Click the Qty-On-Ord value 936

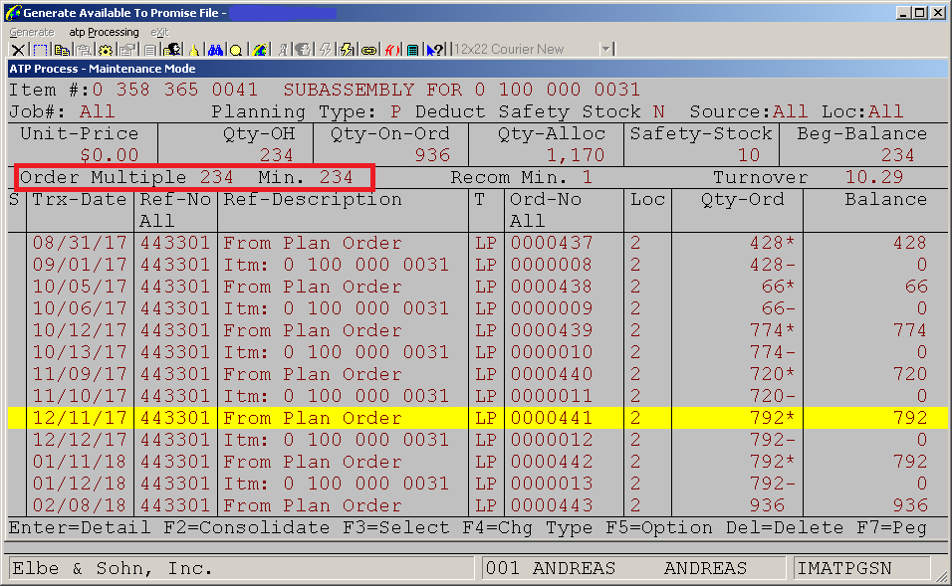[x=432, y=155]
